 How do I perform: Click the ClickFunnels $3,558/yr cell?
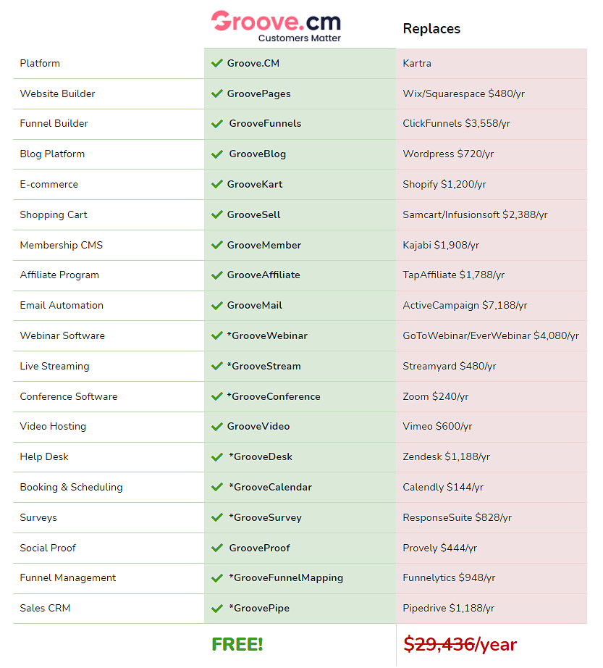[x=456, y=124]
